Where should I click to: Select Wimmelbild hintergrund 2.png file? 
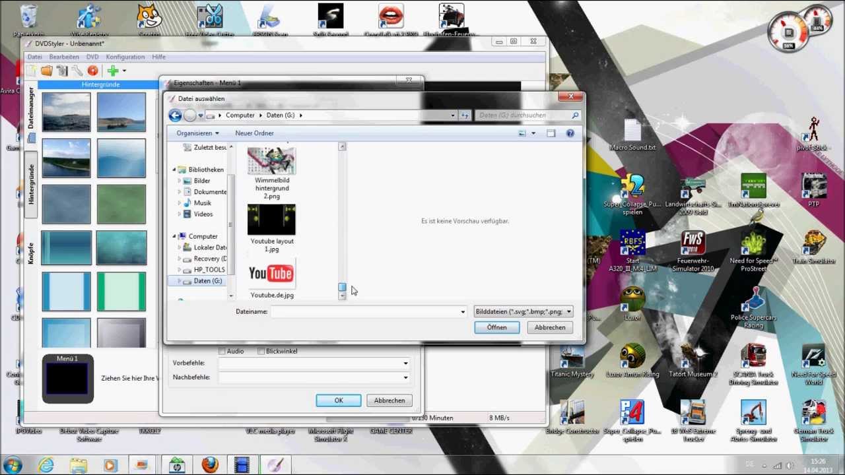click(272, 173)
